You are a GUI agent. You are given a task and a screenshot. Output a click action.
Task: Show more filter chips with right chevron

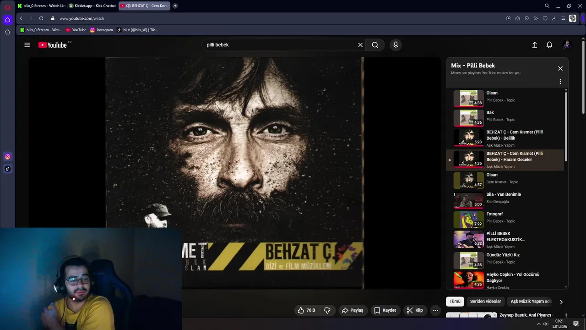[561, 302]
